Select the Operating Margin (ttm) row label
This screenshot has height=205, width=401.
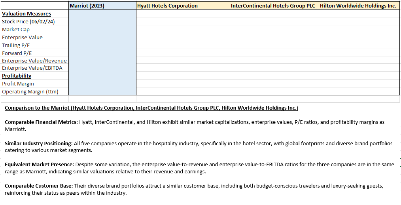[35, 91]
